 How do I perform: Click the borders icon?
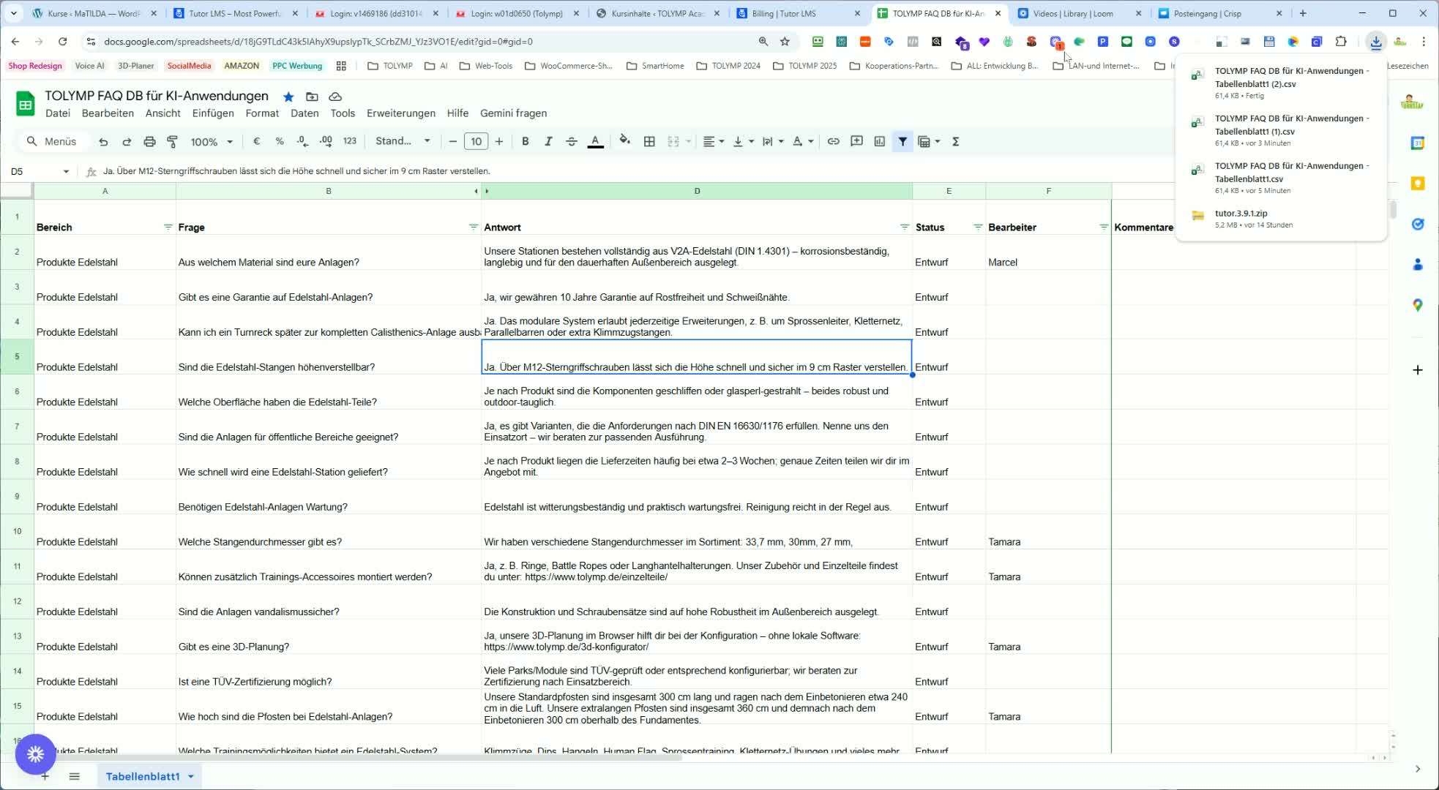pos(649,142)
